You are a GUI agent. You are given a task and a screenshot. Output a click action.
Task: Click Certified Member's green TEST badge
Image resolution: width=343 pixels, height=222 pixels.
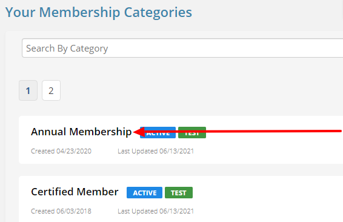click(179, 193)
